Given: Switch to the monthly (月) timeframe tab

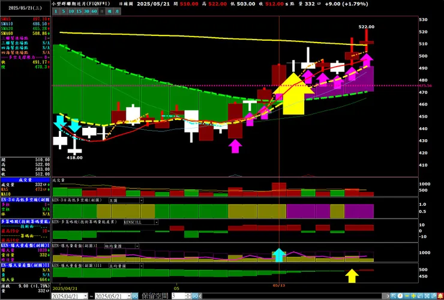Looking at the screenshot, I should point(117,11).
